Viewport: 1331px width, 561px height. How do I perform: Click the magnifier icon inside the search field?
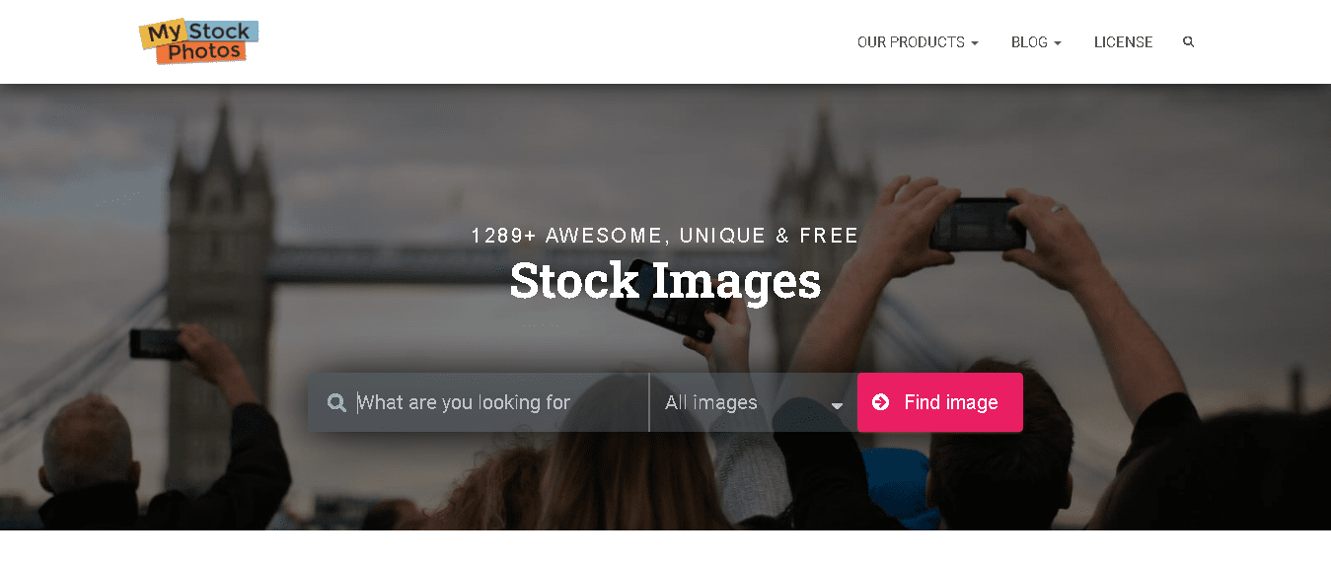coord(336,402)
